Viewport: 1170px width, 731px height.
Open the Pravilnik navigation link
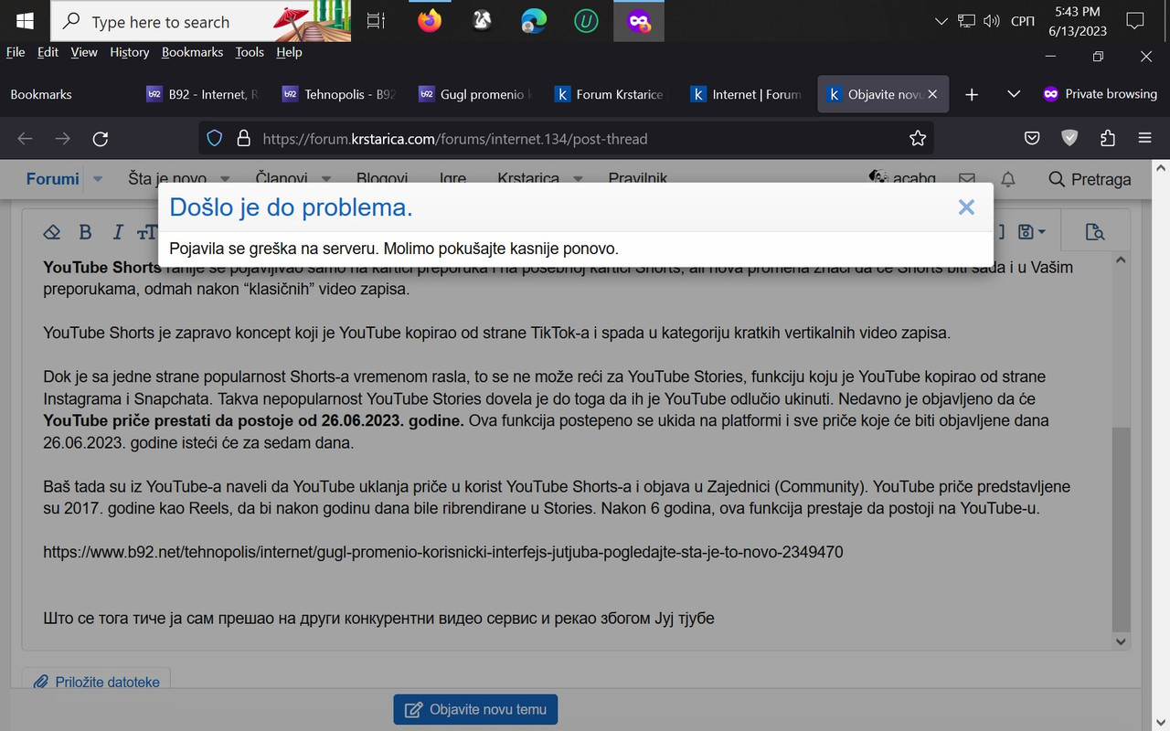[638, 179]
